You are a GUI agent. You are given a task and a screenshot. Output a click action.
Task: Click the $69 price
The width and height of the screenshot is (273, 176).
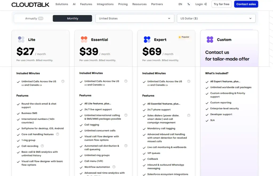coord(152,52)
